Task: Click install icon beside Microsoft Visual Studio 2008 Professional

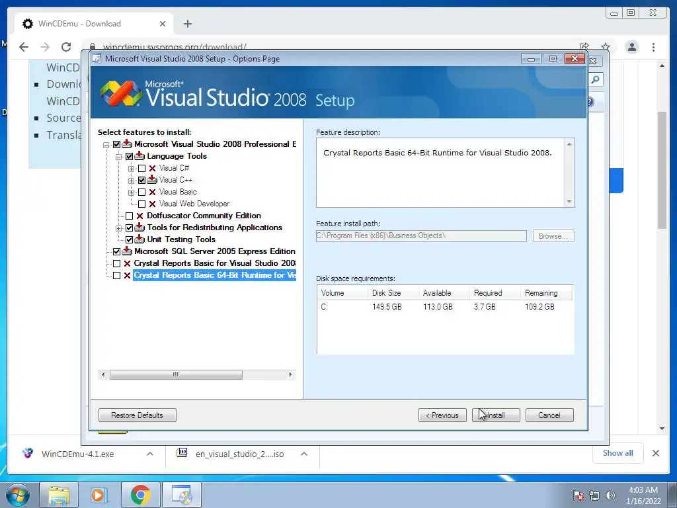Action: coord(127,144)
